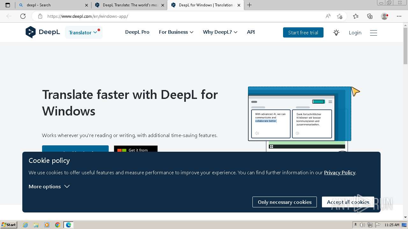408x229 pixels.
Task: Open the hamburger menu icon
Action: (x=374, y=32)
